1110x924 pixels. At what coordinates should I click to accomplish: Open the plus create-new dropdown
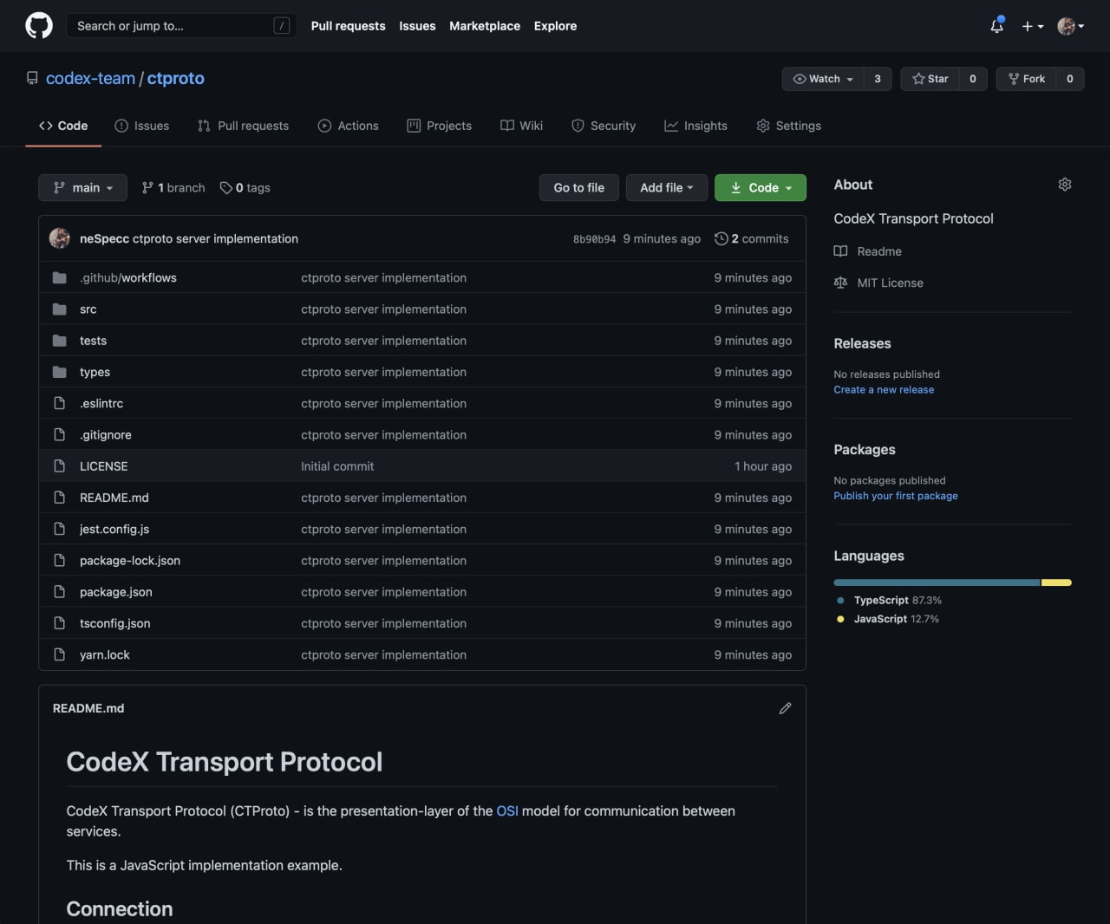coord(1032,26)
